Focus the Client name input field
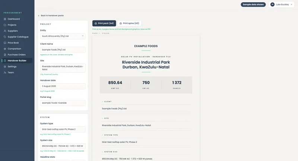Viewport: 298px width, 161px height. click(63, 50)
